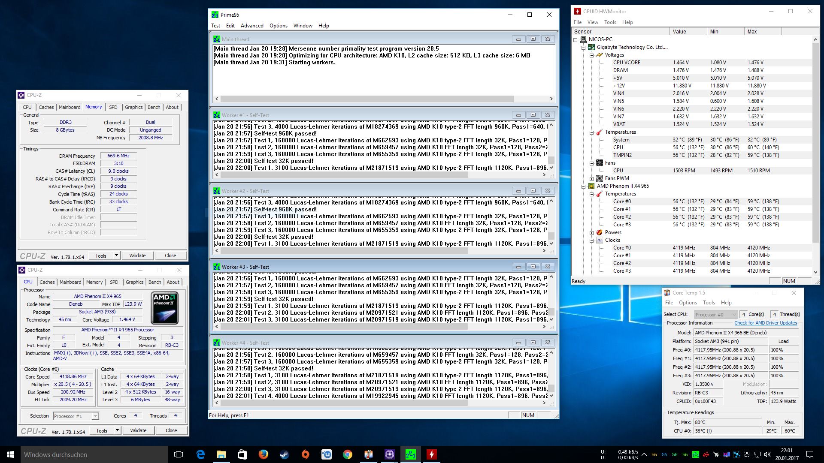Open the Processor #0 dropdown in Core Temp
Screen dimensions: 824x463
(x=715, y=314)
